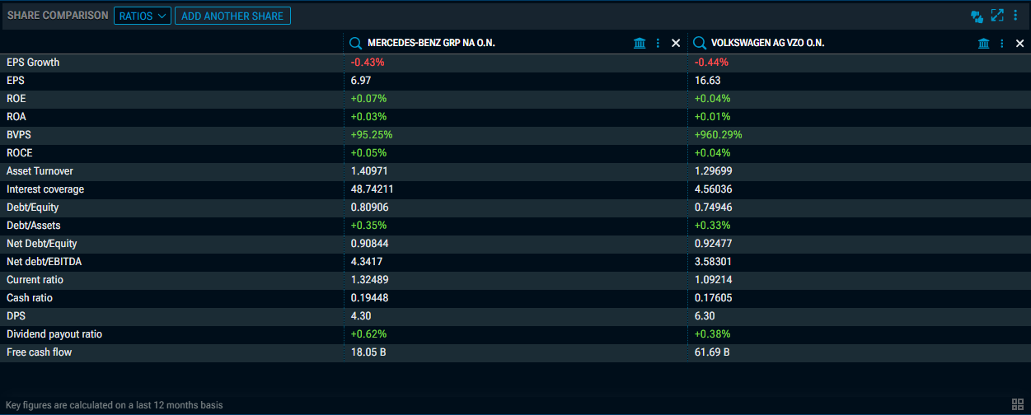Remove the Mercedes-Benz column with its X
Screen dimensions: 1031x415
tap(676, 44)
